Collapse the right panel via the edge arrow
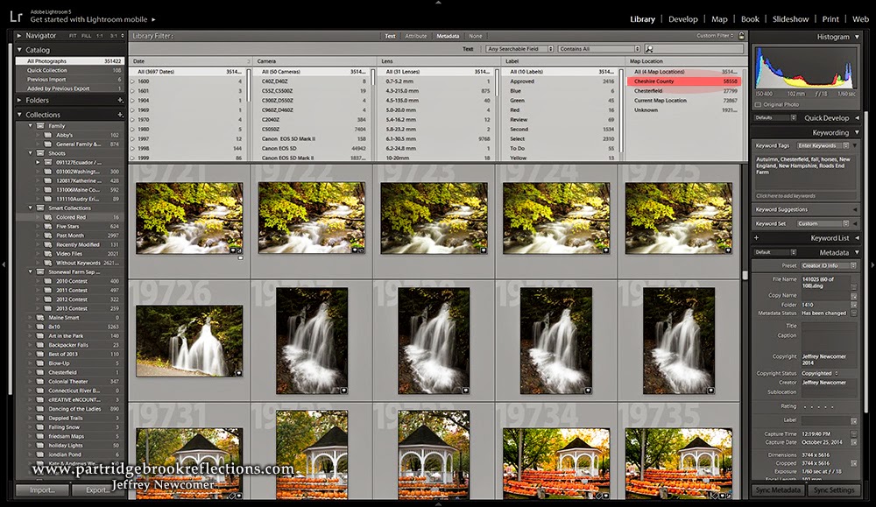 pyautogui.click(x=872, y=263)
